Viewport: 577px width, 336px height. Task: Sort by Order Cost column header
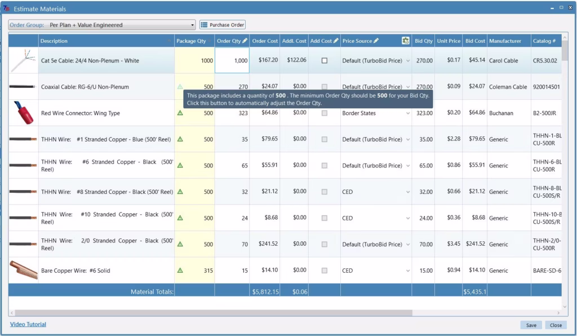(x=265, y=41)
